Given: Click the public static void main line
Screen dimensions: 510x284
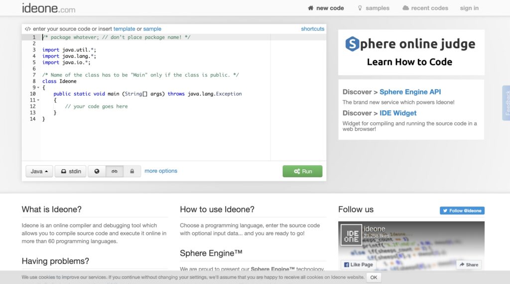Looking at the screenshot, I should point(147,94).
